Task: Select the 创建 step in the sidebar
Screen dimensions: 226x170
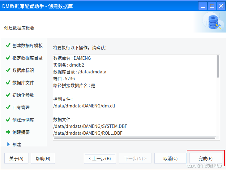Action: pyautogui.click(x=17, y=145)
